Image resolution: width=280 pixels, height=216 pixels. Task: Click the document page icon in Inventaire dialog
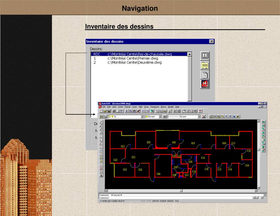pos(205,75)
